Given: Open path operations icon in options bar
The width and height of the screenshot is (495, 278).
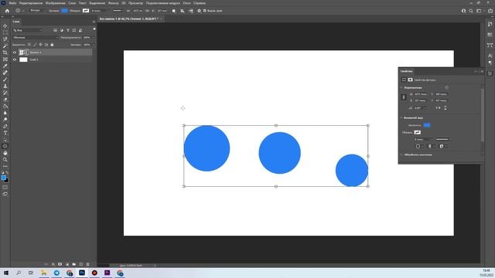Looking at the screenshot, I should 173,11.
